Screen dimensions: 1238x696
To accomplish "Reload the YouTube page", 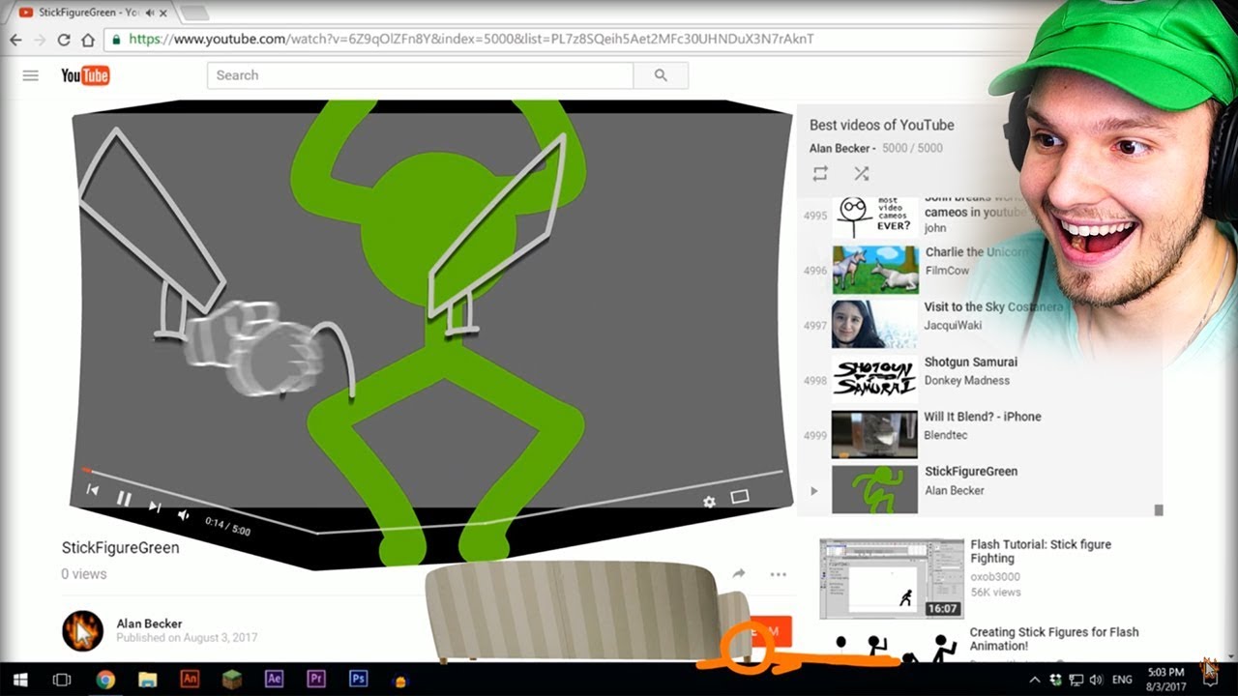I will coord(64,40).
